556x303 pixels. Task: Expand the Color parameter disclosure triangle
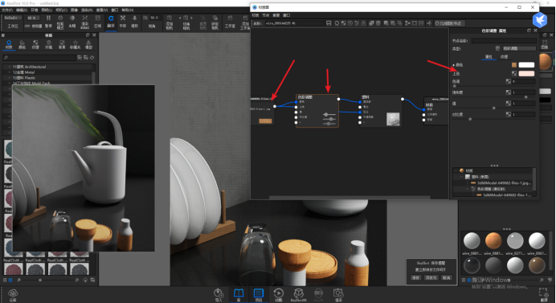click(x=454, y=65)
